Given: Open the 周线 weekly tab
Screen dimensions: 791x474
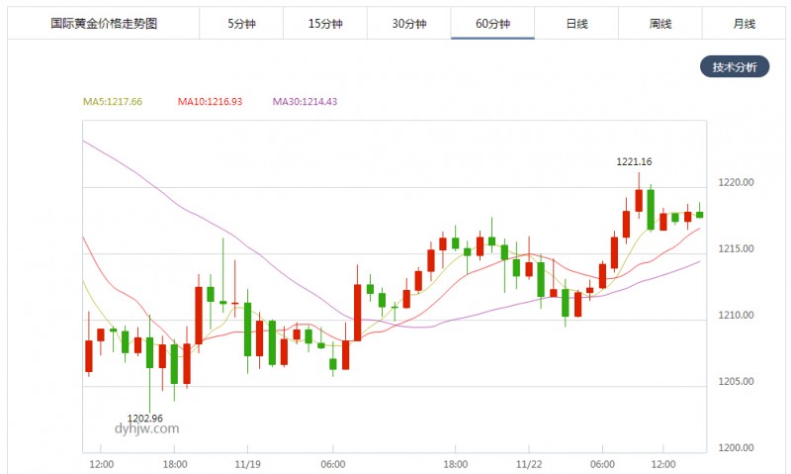Looking at the screenshot, I should pyautogui.click(x=659, y=23).
